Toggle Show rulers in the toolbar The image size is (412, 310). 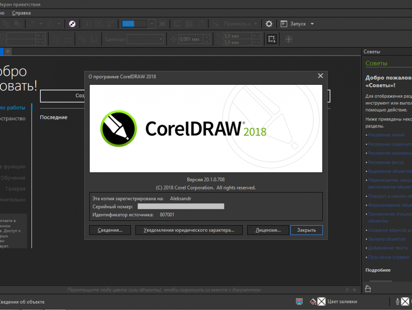(177, 24)
